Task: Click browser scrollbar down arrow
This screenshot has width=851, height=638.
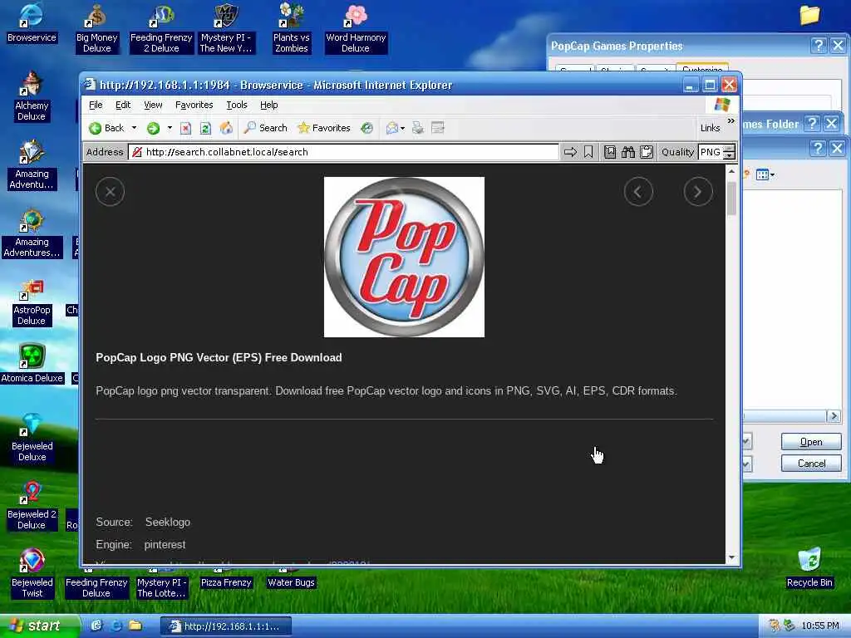Action: point(731,557)
